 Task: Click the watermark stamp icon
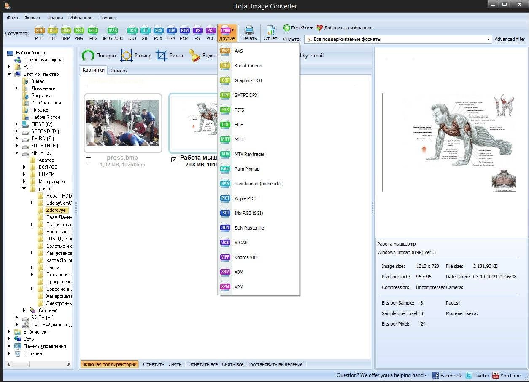[x=194, y=56]
